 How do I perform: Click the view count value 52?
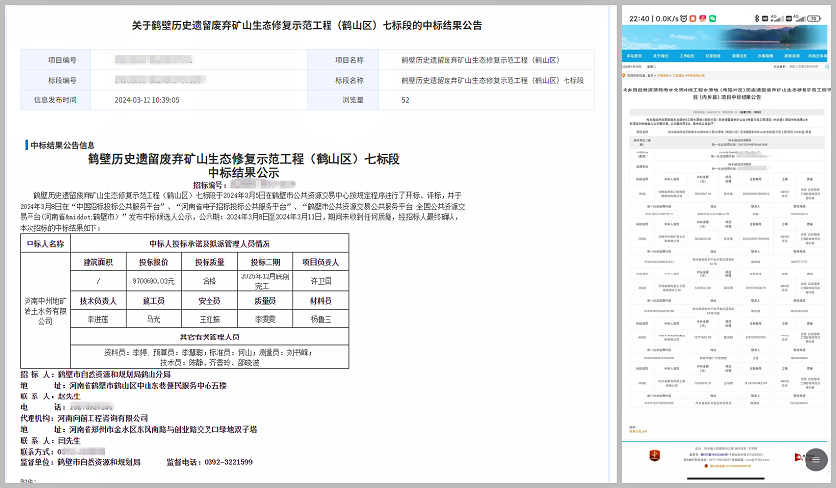(x=406, y=100)
